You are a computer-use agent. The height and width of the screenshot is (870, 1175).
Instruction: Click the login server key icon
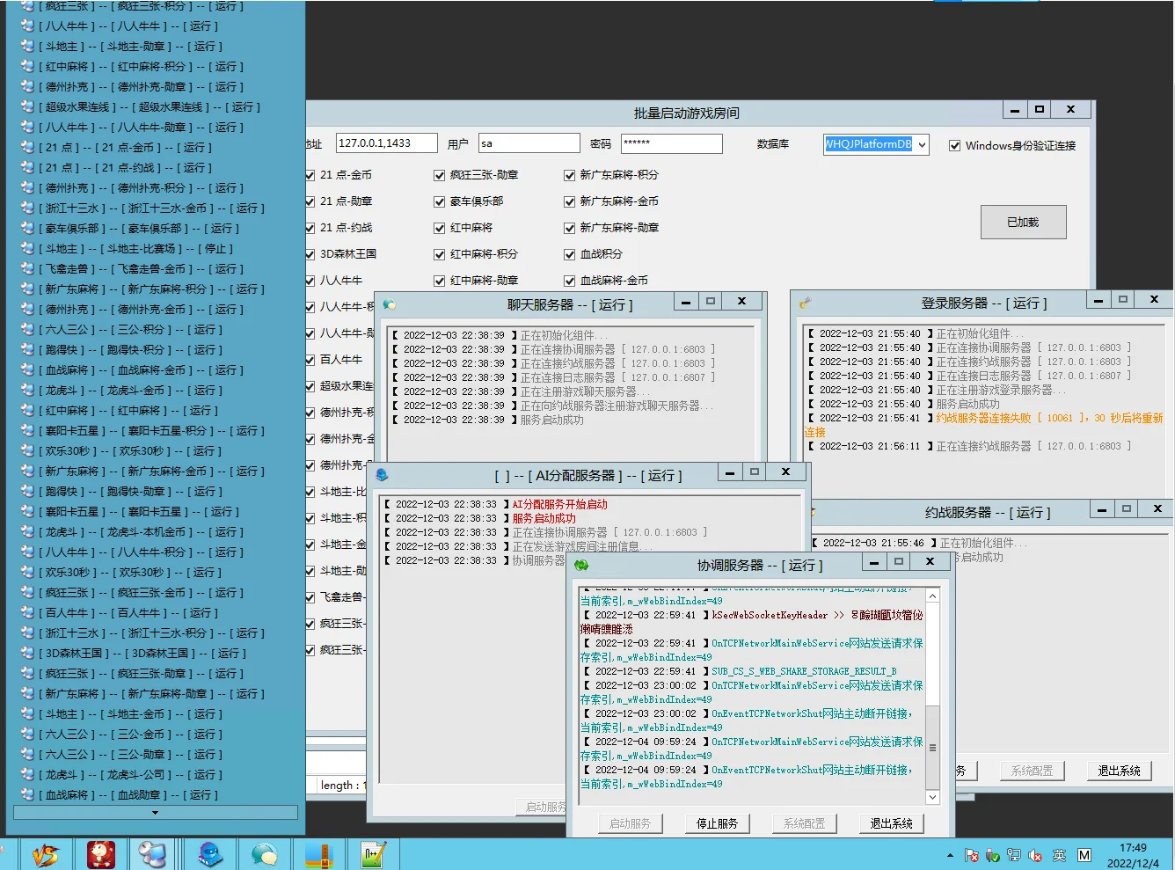(804, 303)
